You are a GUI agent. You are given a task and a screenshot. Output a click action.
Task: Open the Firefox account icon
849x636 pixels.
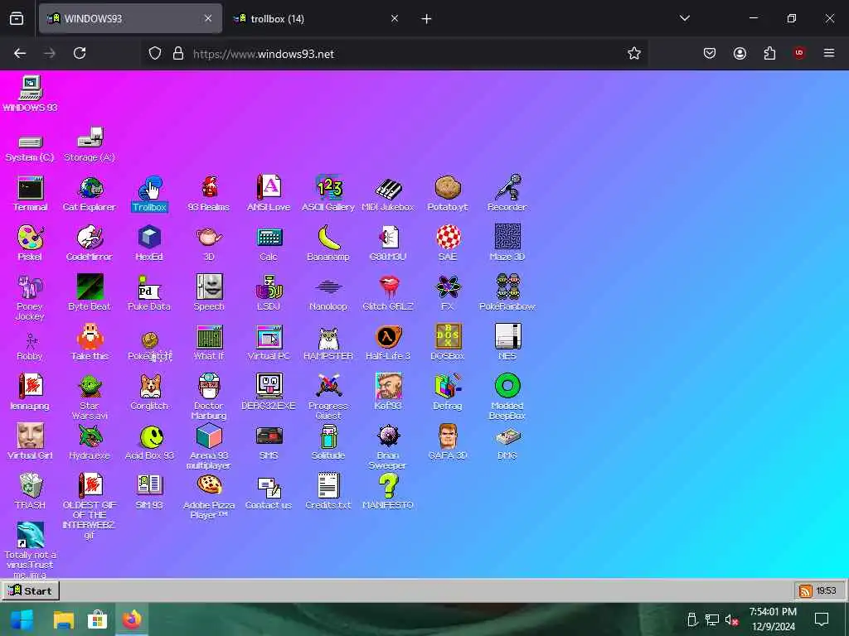pyautogui.click(x=740, y=53)
